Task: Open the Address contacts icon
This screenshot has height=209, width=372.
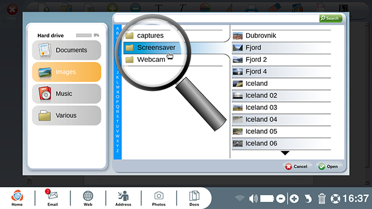Action: (x=123, y=198)
